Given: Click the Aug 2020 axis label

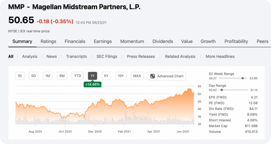Looking at the screenshot, I should [35, 132].
